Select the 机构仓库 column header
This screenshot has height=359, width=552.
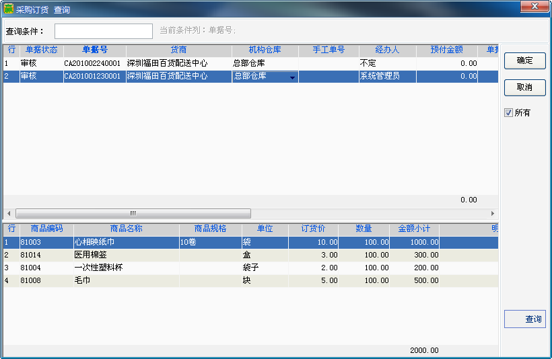coord(265,50)
